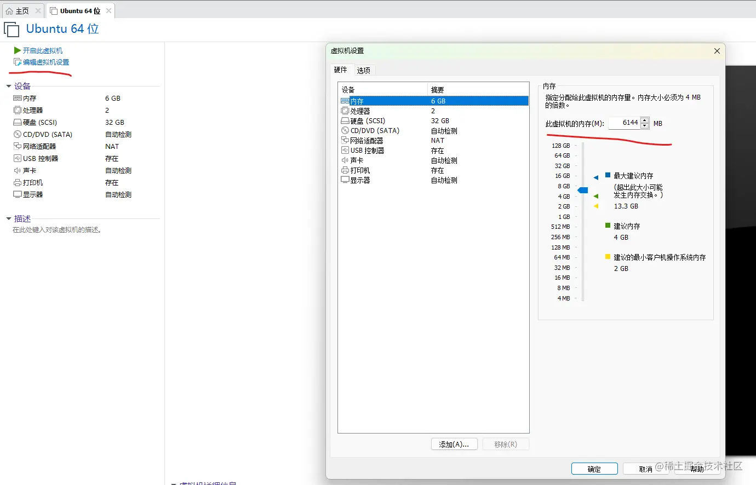The width and height of the screenshot is (756, 485).
Task: Click the display icon in the settings dialog list
Action: pos(345,180)
